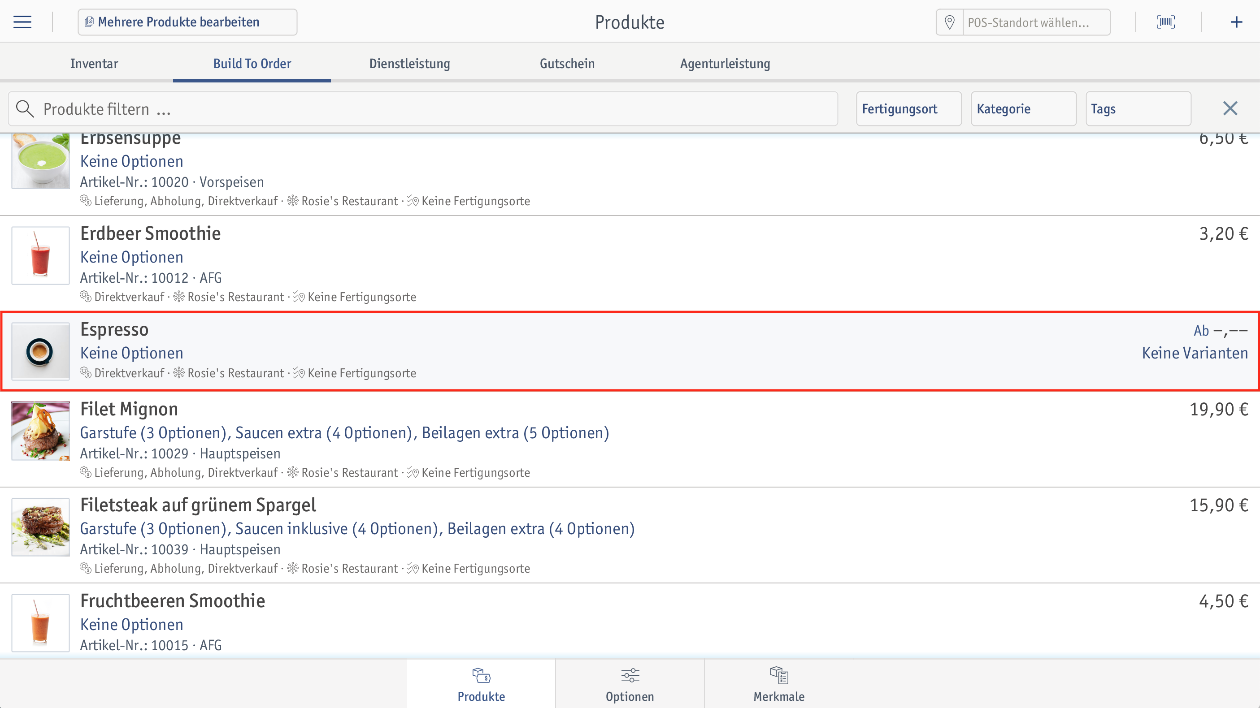Click Artikel-Nr.: 10020 · Vorspeisen text

(x=172, y=182)
